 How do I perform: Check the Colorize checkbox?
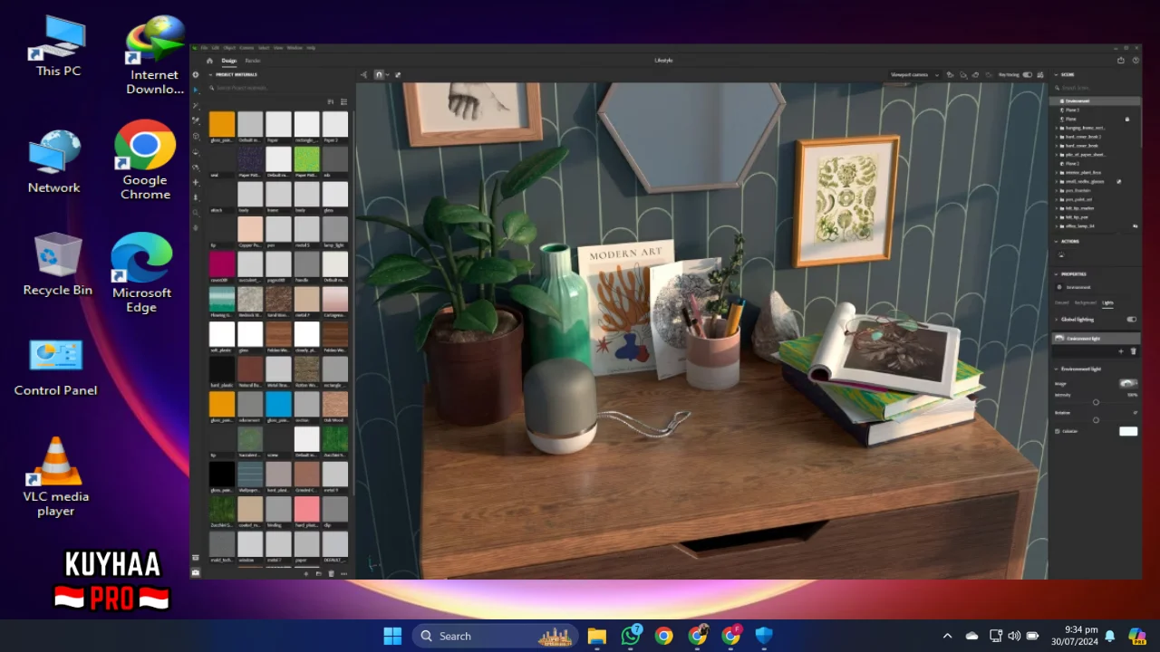(x=1058, y=431)
